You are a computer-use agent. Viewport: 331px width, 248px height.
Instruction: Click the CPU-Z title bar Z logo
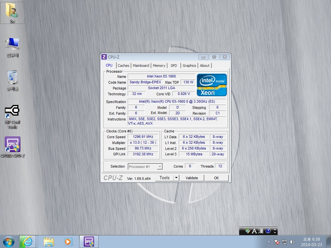click(x=104, y=57)
